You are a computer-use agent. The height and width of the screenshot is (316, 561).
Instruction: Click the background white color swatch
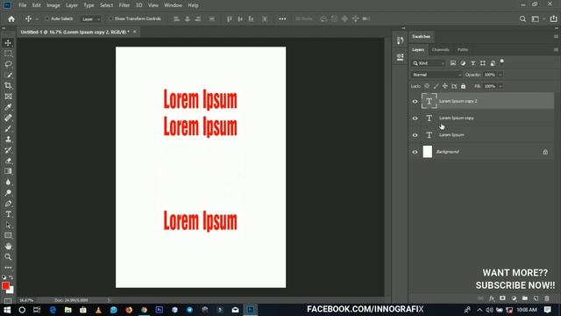tap(11, 291)
